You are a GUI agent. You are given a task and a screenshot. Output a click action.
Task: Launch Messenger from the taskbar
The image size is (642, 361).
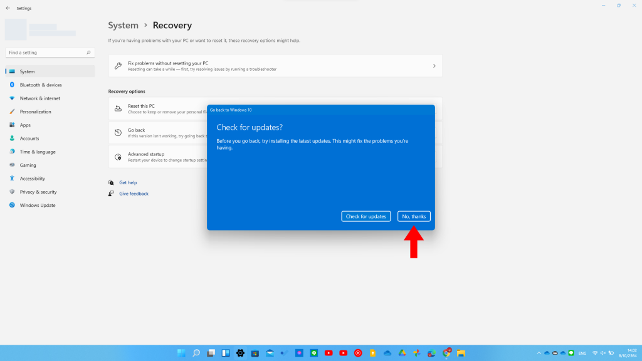[x=299, y=353]
